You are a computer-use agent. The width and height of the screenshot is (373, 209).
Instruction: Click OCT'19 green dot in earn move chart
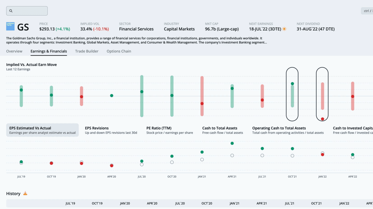coord(51,95)
